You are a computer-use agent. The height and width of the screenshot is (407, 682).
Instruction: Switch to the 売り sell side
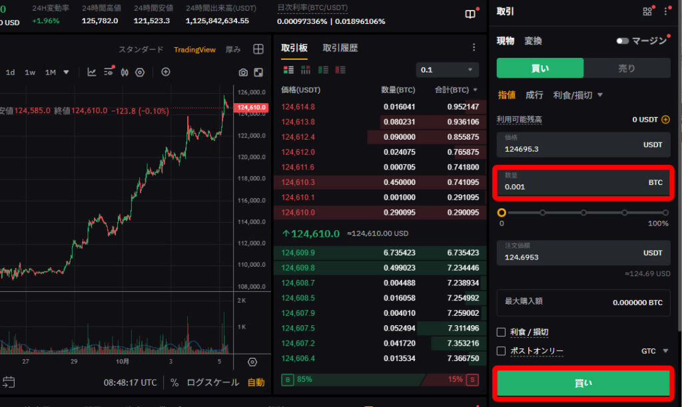click(627, 68)
